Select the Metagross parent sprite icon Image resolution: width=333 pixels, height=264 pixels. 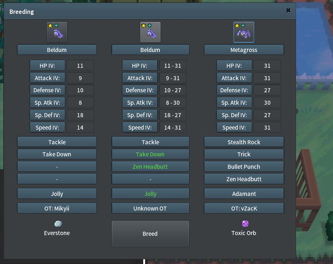(244, 32)
